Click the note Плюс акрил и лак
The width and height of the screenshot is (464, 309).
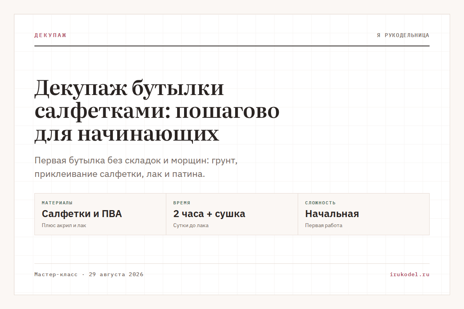tap(64, 225)
